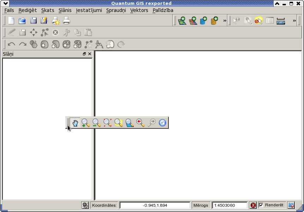The height and width of the screenshot is (212, 304).
Task: Select the Measure ruler tool
Action: click(x=281, y=21)
